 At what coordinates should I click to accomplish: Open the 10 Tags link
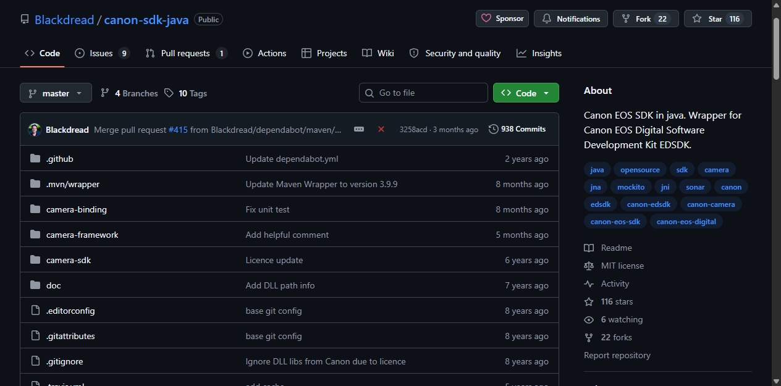[186, 93]
